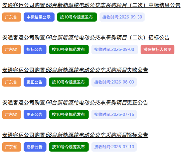This screenshot has height=154, width=183.
Task: Click 广东省 tag in the 2026-07-10 row
Action: pos(12,147)
